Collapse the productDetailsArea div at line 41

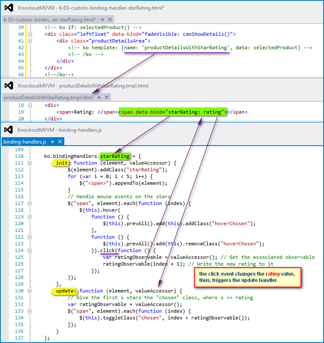click(x=30, y=41)
